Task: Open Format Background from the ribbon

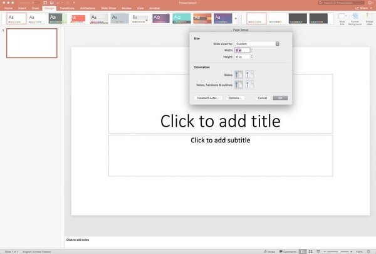Action: 354,18
